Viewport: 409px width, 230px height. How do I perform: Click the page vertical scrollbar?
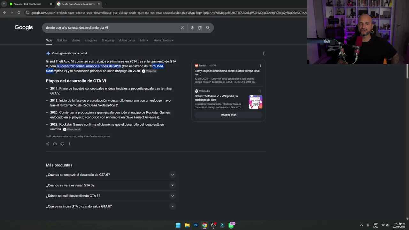click(407, 71)
